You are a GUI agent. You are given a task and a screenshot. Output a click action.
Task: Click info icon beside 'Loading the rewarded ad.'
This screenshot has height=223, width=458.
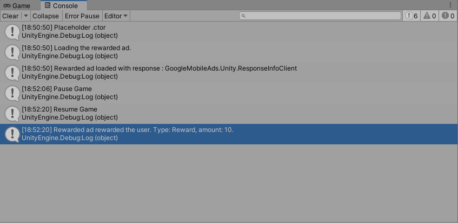pos(12,52)
